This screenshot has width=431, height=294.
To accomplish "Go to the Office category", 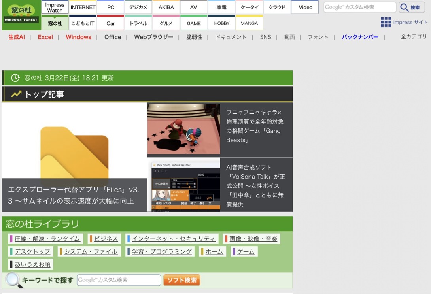I will 113,37.
